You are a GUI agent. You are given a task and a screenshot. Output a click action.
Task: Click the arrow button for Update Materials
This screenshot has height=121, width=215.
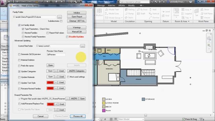[x=56, y=77]
